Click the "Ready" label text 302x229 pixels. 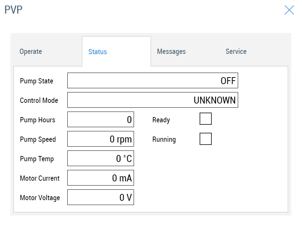[x=161, y=120]
